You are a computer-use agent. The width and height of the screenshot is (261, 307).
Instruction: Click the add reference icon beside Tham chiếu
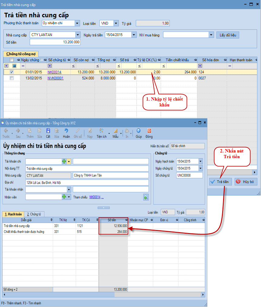(x=146, y=197)
